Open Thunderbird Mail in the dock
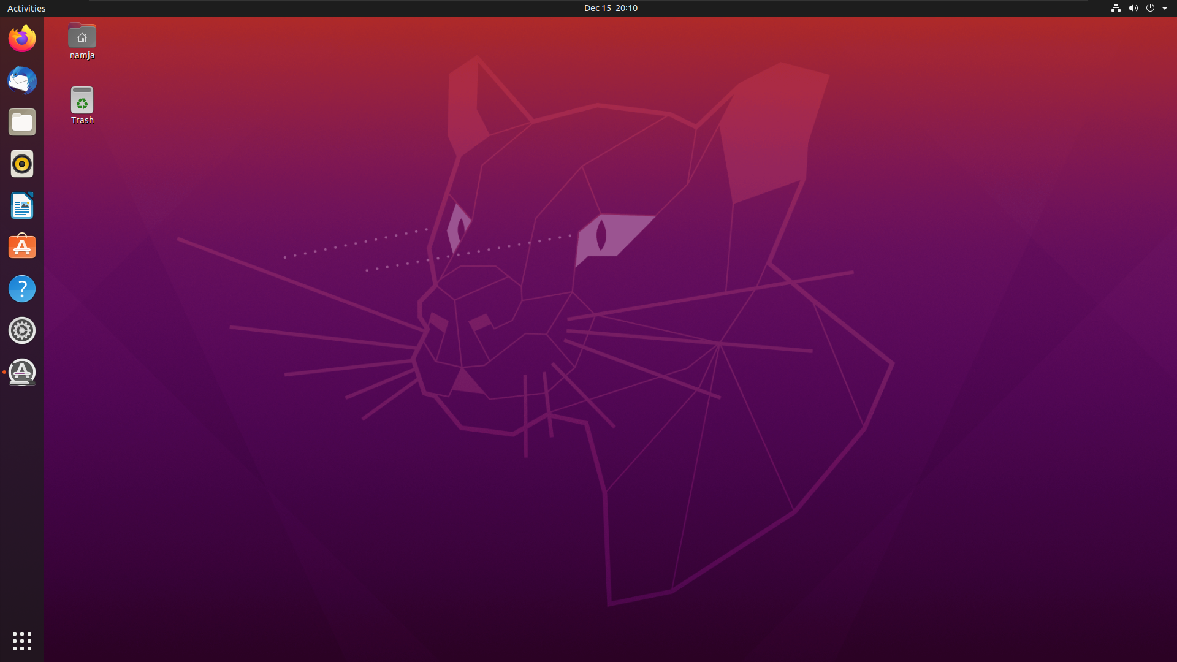The height and width of the screenshot is (662, 1177). (22, 80)
